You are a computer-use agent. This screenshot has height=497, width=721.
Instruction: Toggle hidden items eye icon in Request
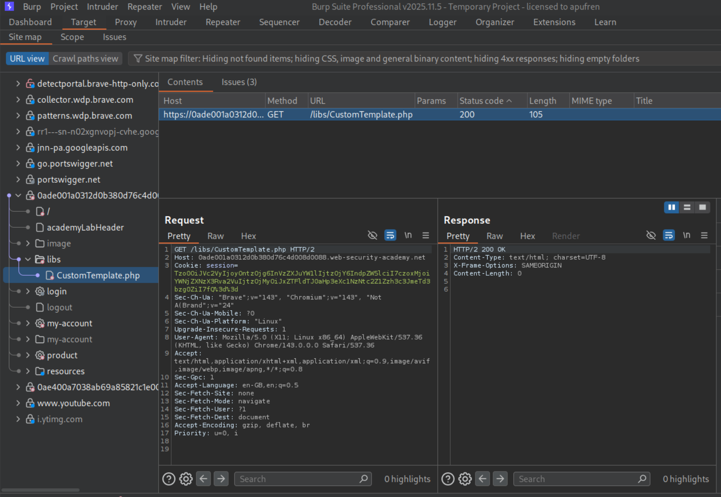point(373,235)
